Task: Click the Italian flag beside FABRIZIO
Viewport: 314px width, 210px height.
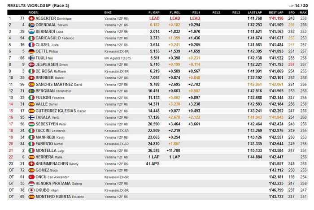Action: point(31,144)
